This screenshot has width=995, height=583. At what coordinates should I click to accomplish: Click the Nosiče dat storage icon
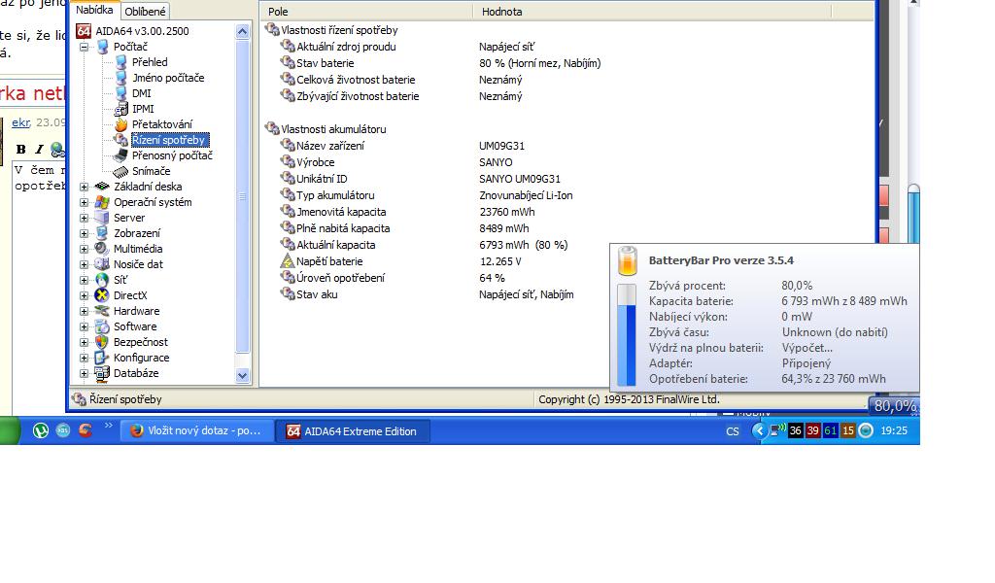pos(102,264)
